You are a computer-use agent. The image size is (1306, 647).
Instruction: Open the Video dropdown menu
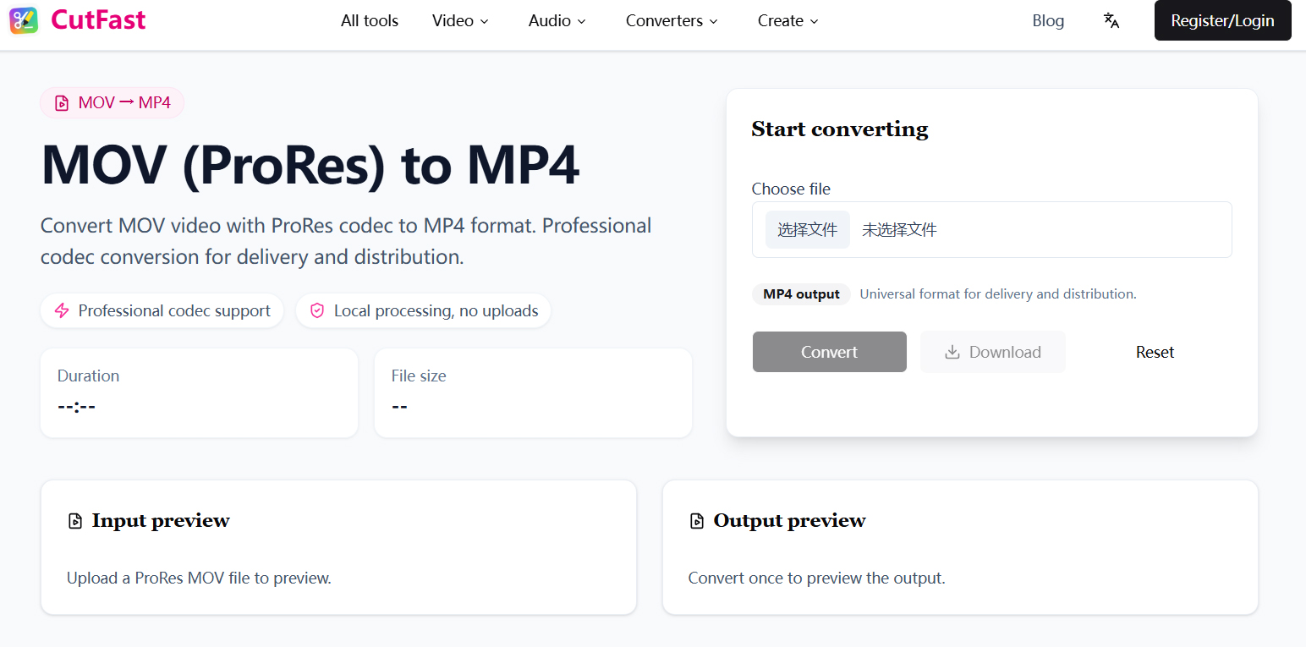pos(460,20)
